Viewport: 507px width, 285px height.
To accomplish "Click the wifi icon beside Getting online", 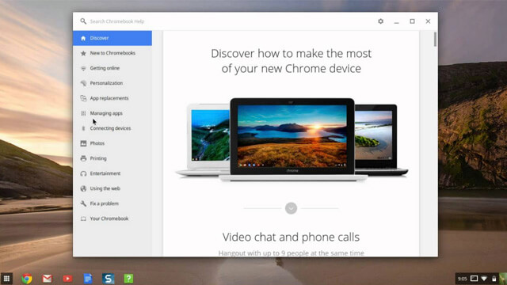I will [x=83, y=68].
